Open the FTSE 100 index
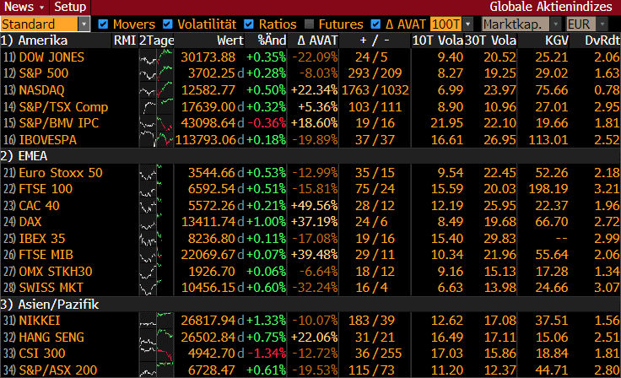 point(46,189)
